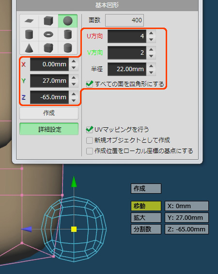Select the rounded cylinder icon in the bottom-right grid cell
218x274 pixels.
tap(68, 48)
